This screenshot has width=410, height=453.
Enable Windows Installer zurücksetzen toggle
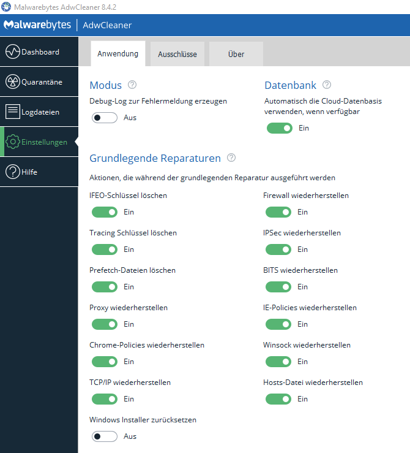[x=105, y=436]
